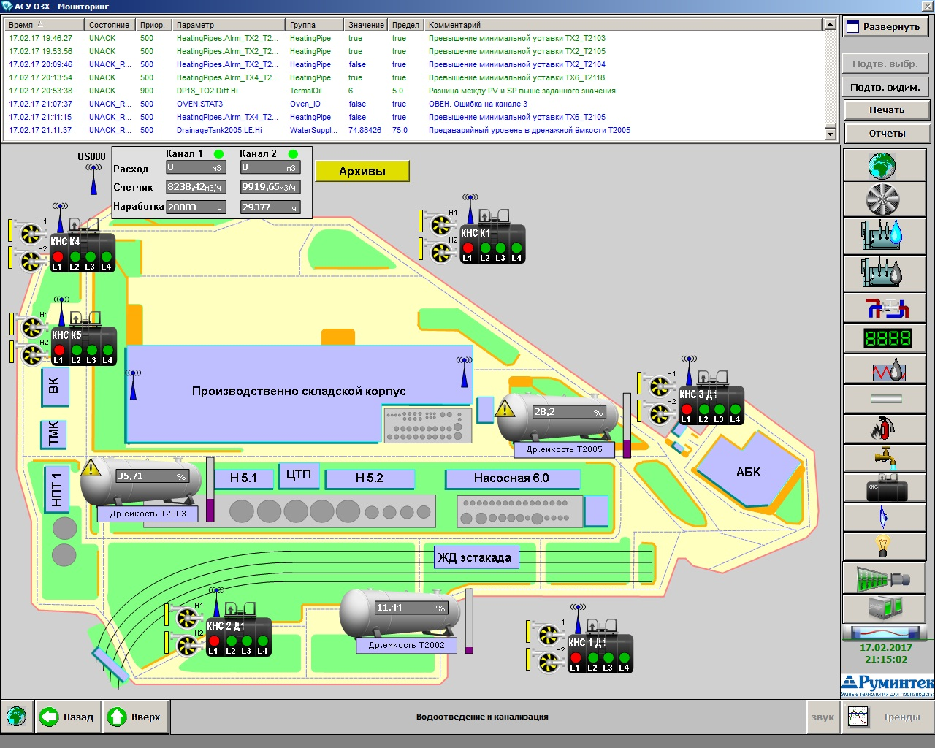Click the Канал 2 Наработка value 29377
This screenshot has height=748, width=935.
click(270, 207)
